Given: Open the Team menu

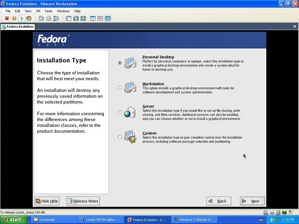Looking at the screenshot, I should pyautogui.click(x=49, y=11).
